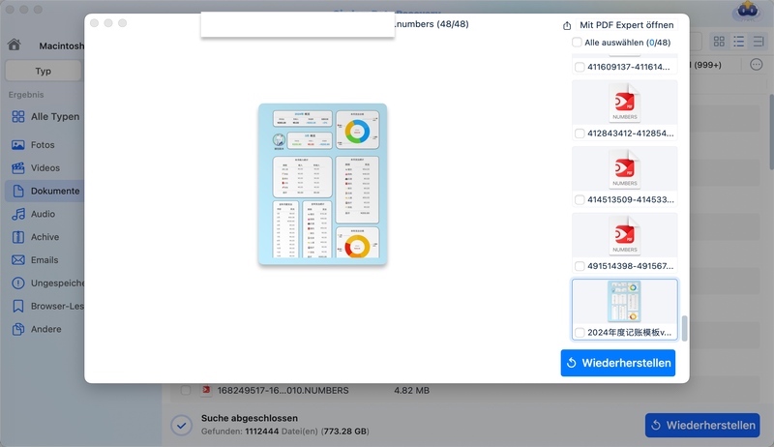Click the share icon beside PDF Expert

click(567, 26)
